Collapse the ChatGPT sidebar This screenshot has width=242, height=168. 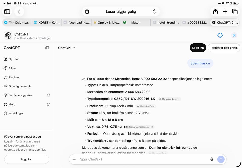tap(47, 48)
